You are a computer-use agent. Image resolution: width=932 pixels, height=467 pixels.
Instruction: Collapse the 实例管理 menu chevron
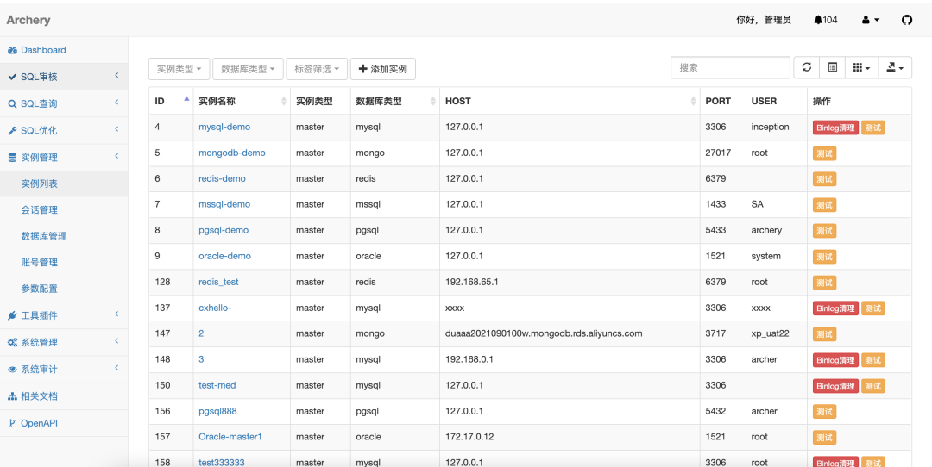pyautogui.click(x=116, y=156)
